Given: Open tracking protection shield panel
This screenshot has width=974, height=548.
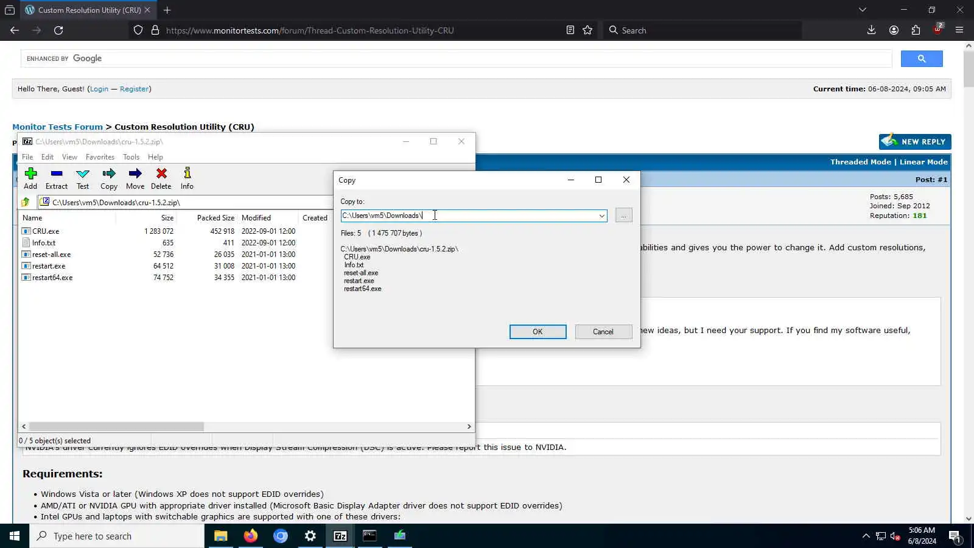Looking at the screenshot, I should point(138,30).
